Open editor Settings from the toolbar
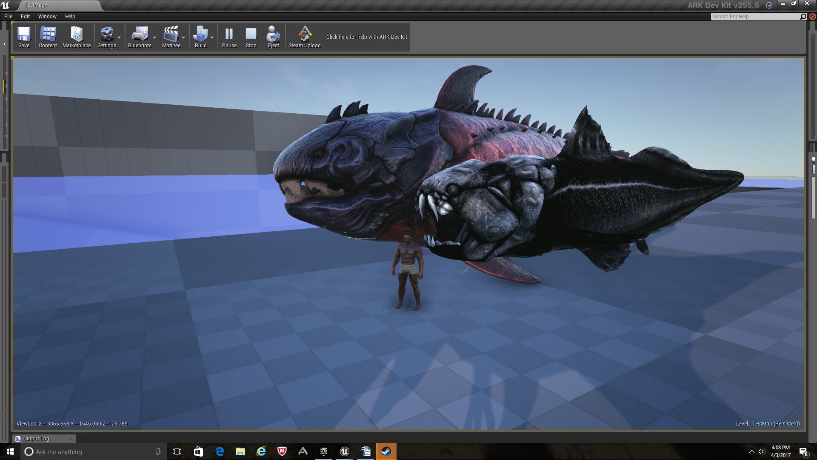This screenshot has height=460, width=817. tap(106, 37)
